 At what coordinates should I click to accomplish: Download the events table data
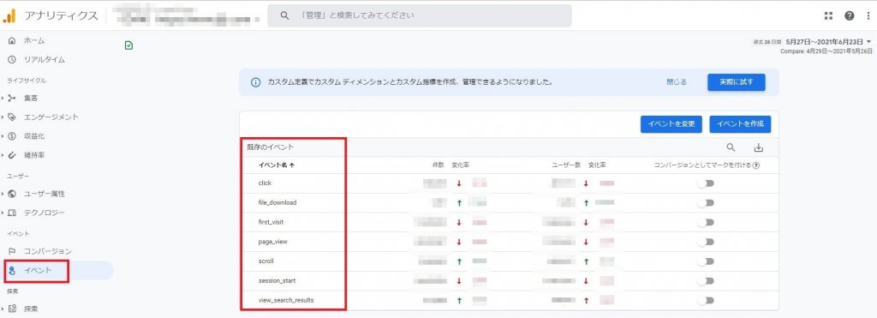point(759,147)
